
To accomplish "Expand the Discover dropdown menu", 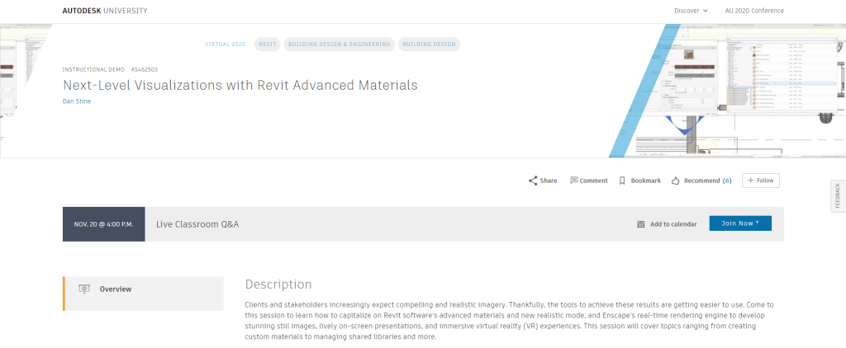I will (691, 11).
